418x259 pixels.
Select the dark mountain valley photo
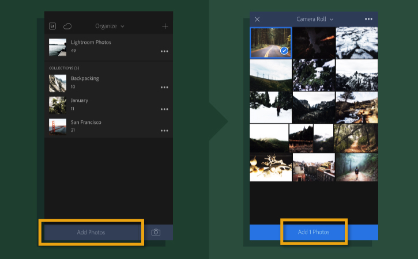(314, 107)
